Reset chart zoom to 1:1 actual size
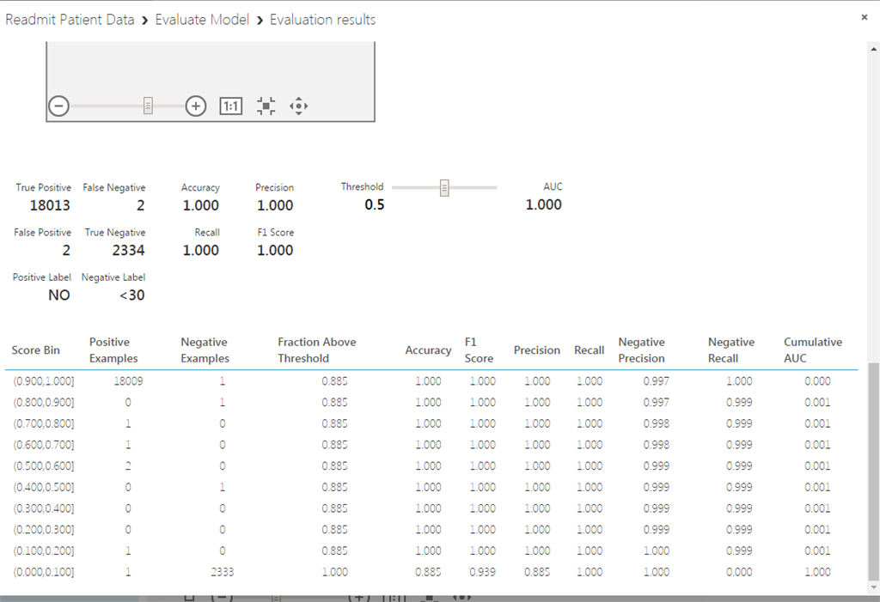Viewport: 880px width, 602px height. (x=230, y=106)
